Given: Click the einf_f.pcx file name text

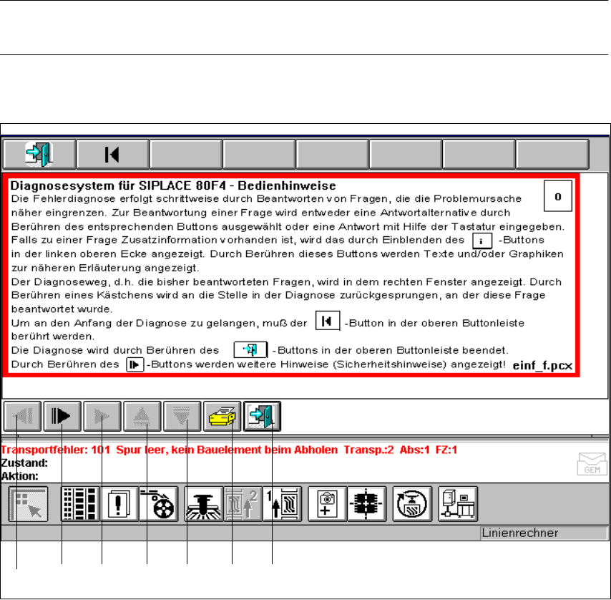Looking at the screenshot, I should (542, 366).
